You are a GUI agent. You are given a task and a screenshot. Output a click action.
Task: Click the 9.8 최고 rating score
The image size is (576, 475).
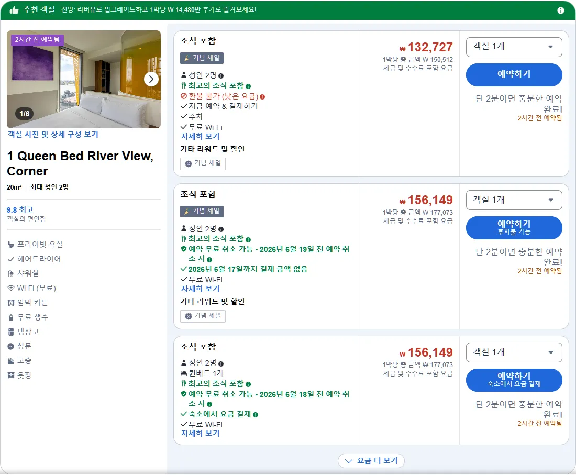pos(20,210)
